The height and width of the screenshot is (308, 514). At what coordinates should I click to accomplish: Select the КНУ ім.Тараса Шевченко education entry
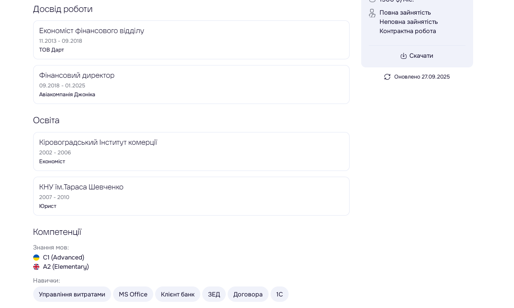[191, 196]
